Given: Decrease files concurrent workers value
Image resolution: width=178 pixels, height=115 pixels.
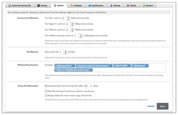Looking at the screenshot, I should (68, 19).
